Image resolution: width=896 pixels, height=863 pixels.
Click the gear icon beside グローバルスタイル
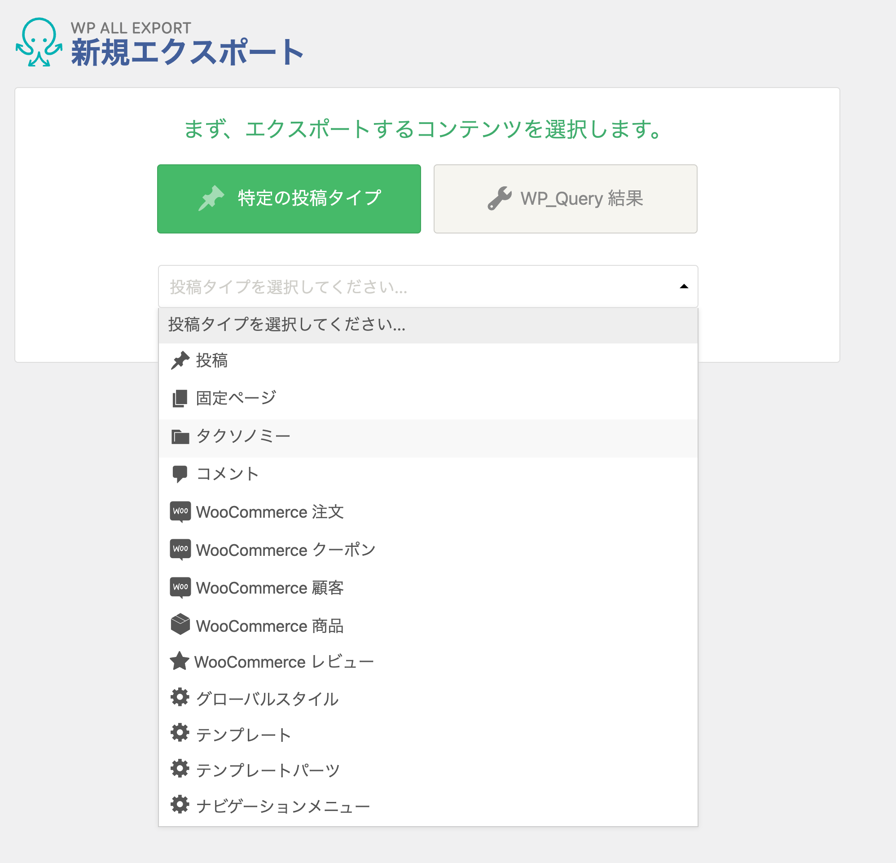[180, 697]
